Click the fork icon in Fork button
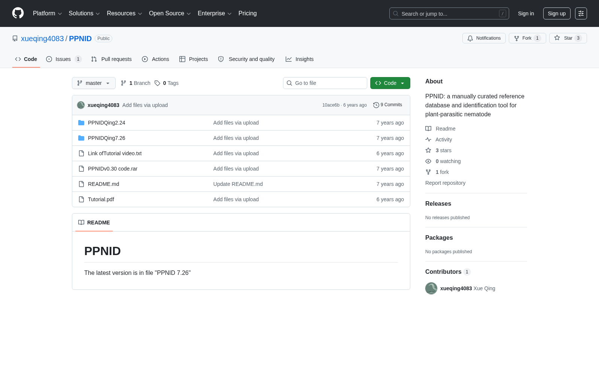 coord(517,38)
